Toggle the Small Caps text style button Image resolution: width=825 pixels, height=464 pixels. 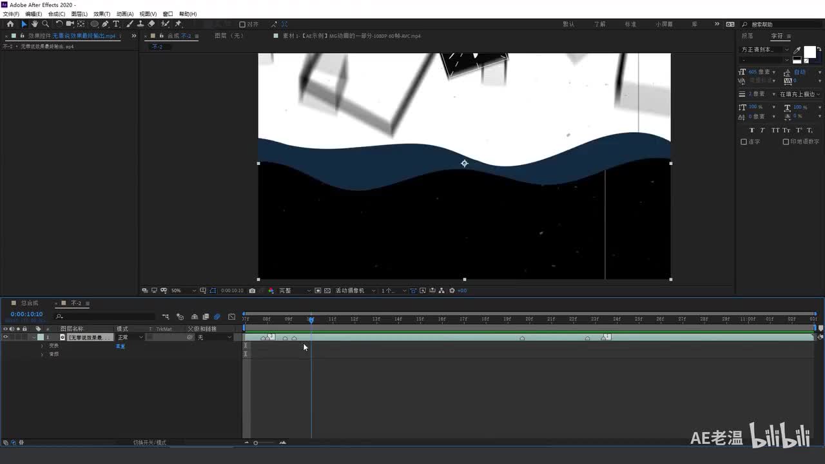(x=786, y=130)
